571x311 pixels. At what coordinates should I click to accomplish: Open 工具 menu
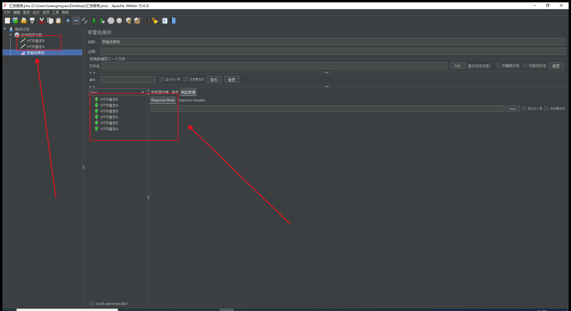pos(55,12)
